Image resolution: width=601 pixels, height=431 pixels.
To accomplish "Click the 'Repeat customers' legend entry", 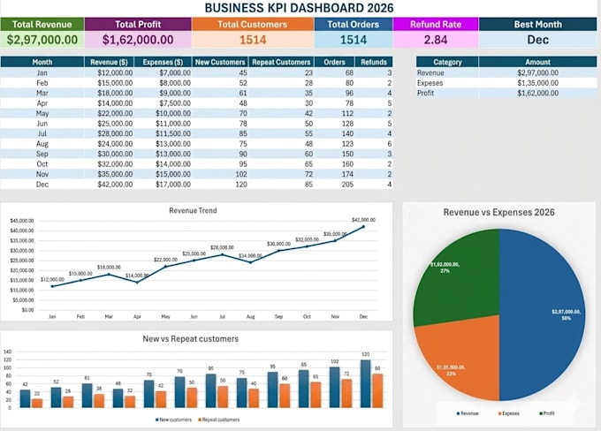I will point(219,420).
